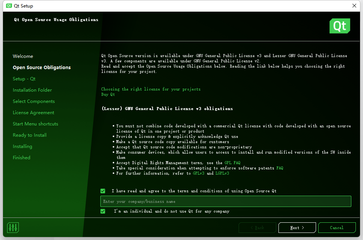Click the '(Lesser) GNU General Public License v3 obligations' heading
363x240 pixels.
pos(167,109)
